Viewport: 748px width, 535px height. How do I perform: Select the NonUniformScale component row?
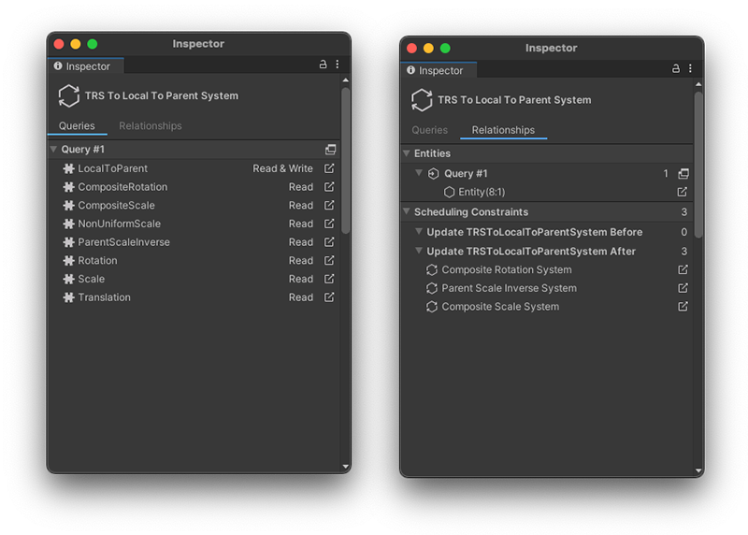coord(119,224)
